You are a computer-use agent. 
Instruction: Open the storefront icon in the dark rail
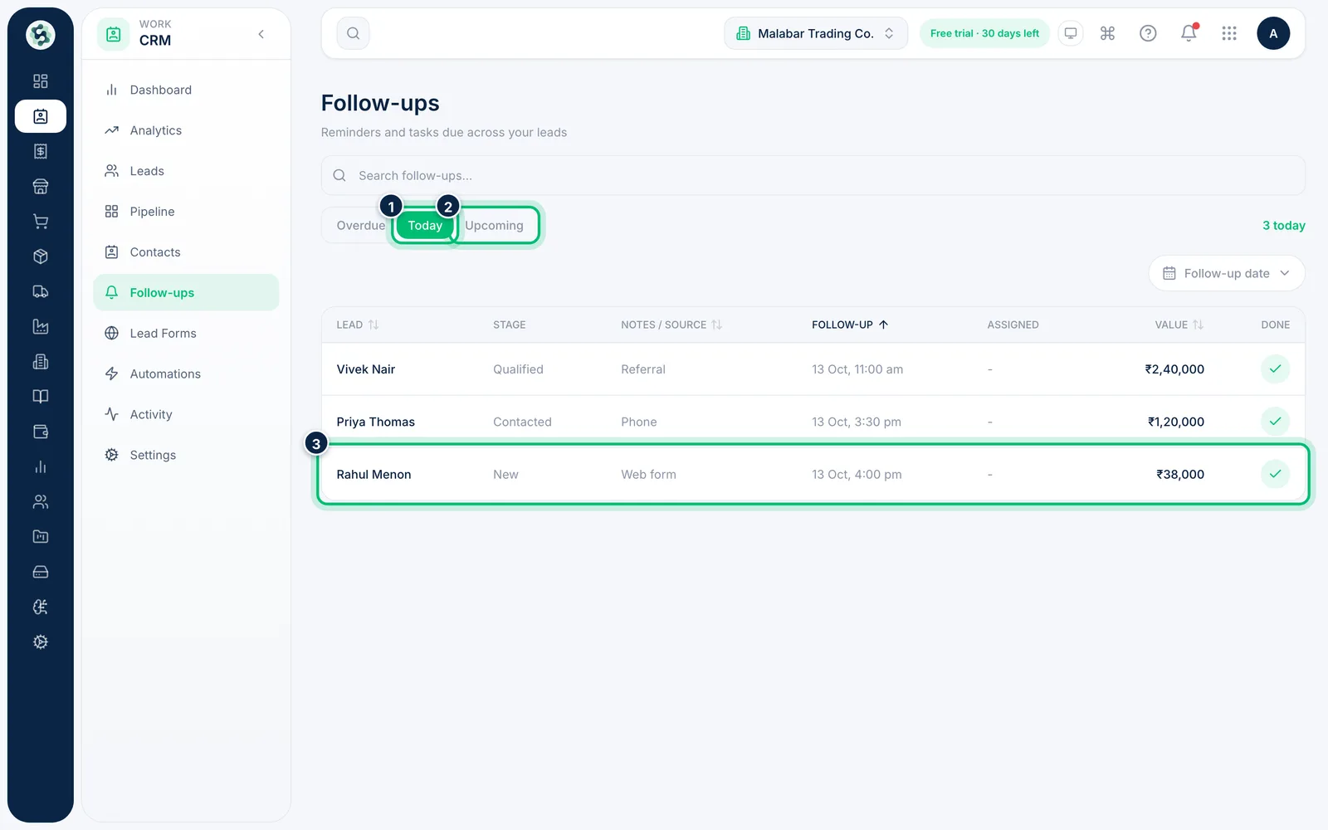[40, 186]
